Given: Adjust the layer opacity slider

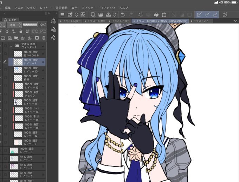Looking at the screenshot, I should (x=30, y=25).
